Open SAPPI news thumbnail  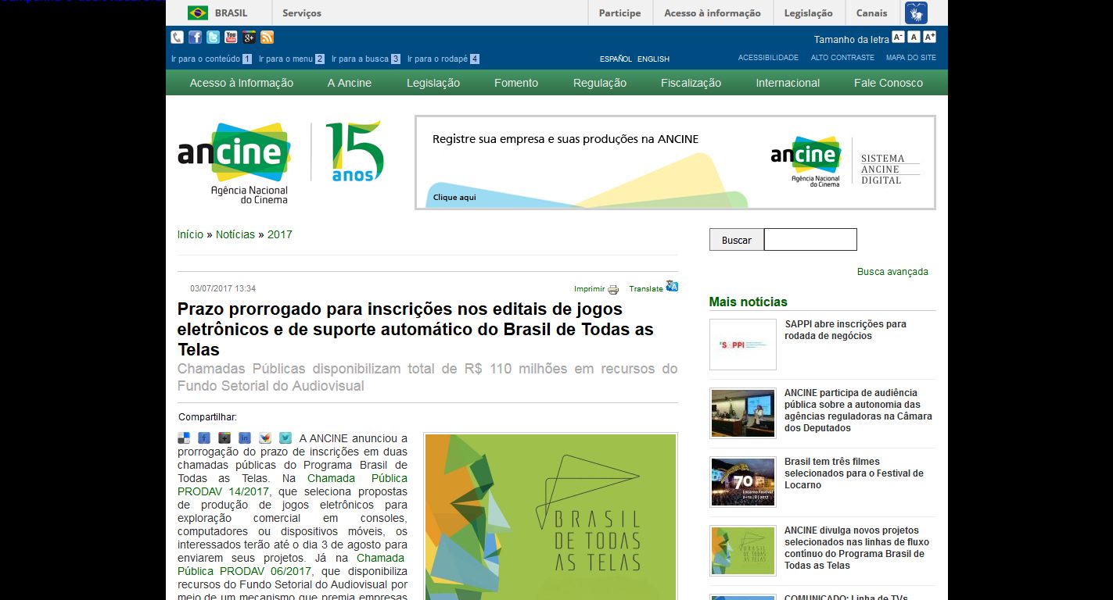743,345
